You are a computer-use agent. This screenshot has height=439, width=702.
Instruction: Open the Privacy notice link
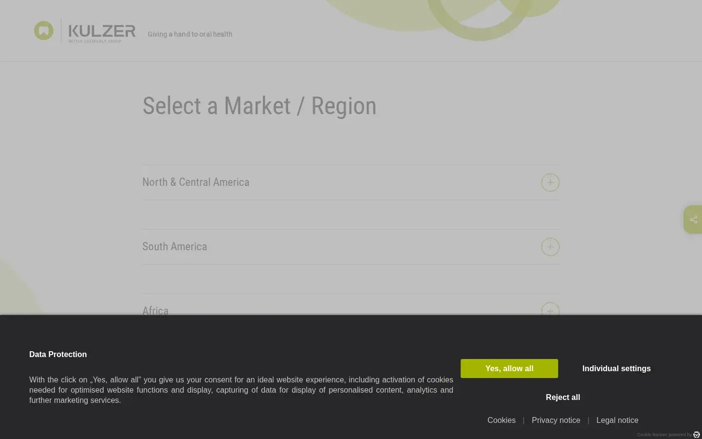click(x=556, y=420)
